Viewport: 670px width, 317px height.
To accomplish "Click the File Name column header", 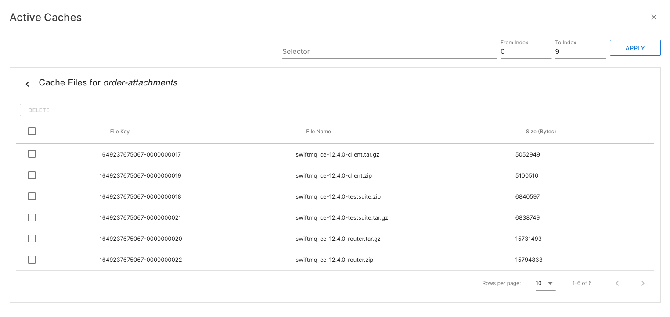I will pyautogui.click(x=318, y=132).
